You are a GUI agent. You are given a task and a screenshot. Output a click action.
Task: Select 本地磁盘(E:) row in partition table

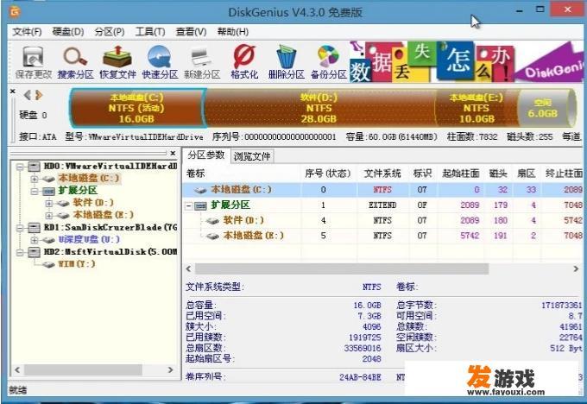(x=382, y=236)
